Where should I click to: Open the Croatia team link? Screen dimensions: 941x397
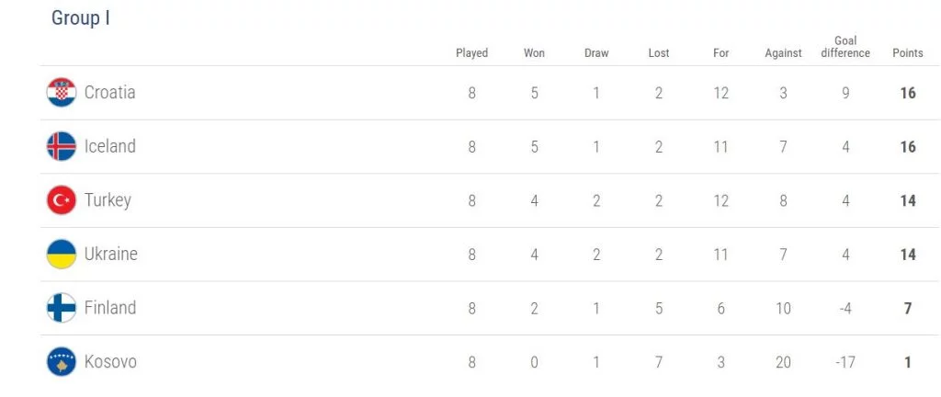(x=109, y=93)
